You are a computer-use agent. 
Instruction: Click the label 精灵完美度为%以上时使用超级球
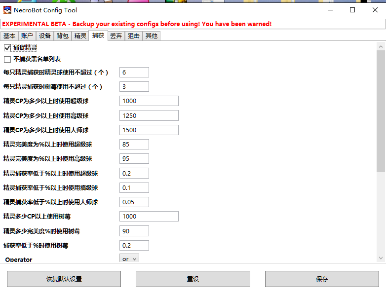click(47, 144)
